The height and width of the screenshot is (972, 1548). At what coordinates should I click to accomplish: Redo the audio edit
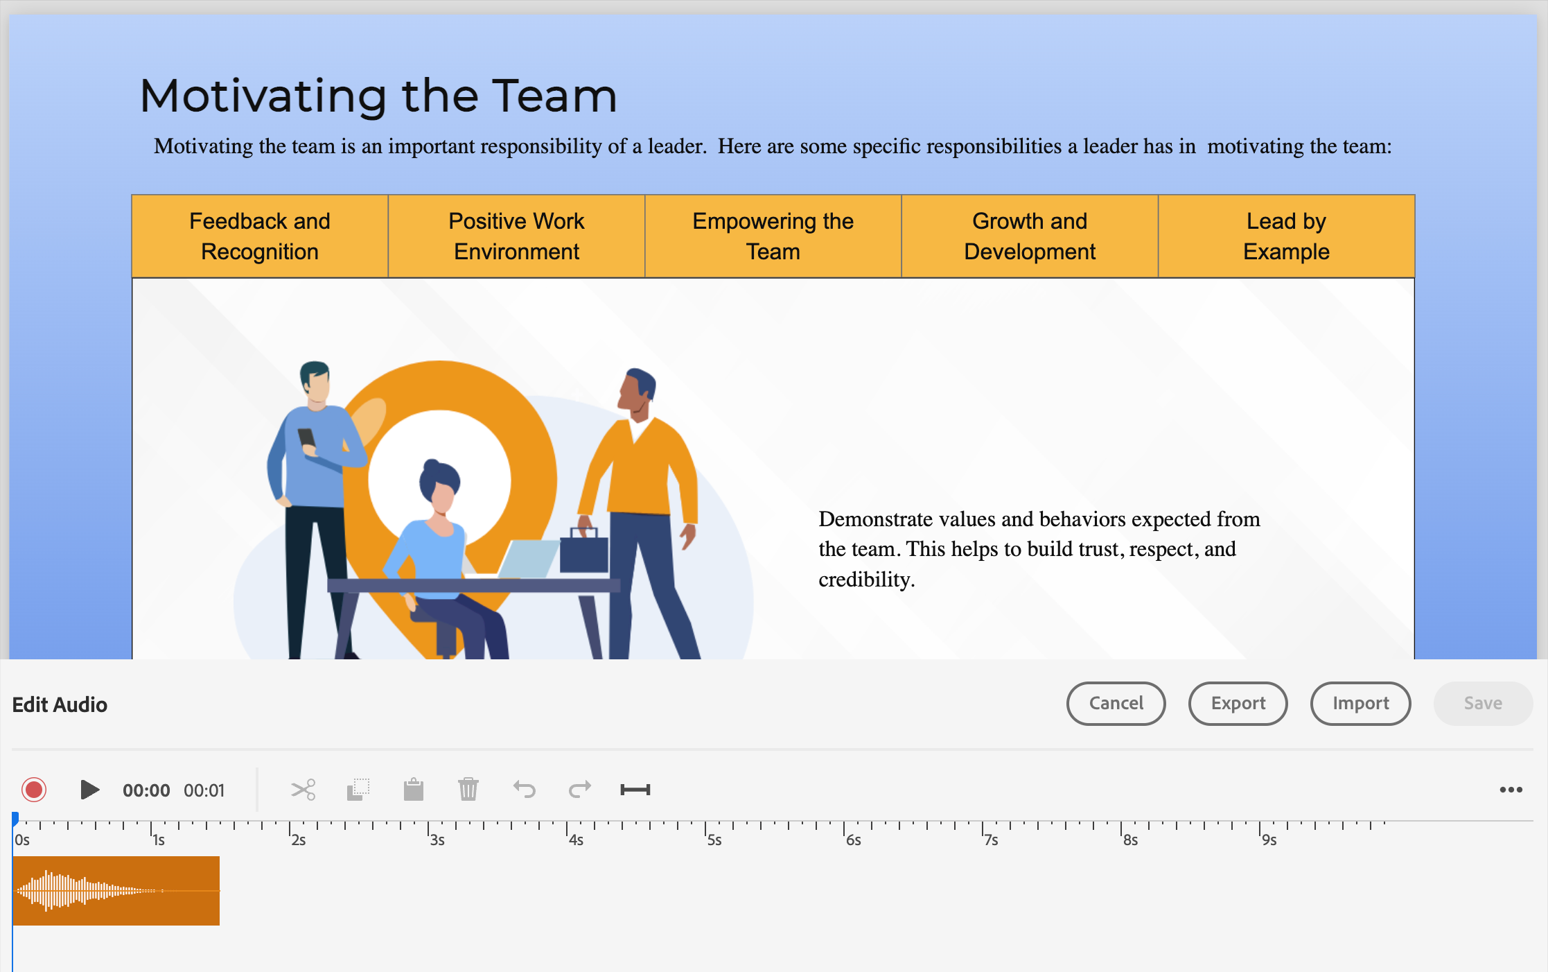point(579,790)
